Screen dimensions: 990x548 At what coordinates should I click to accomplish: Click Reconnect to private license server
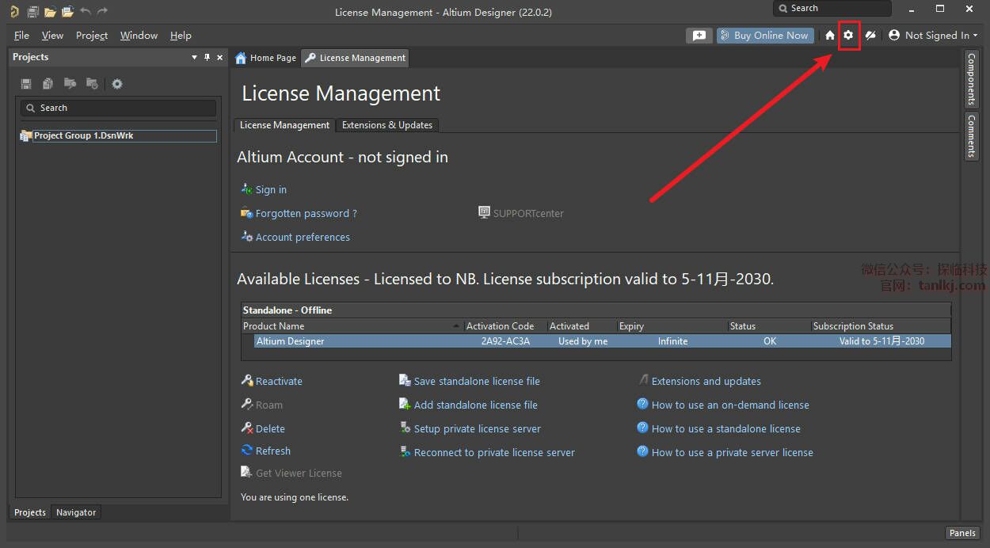494,452
